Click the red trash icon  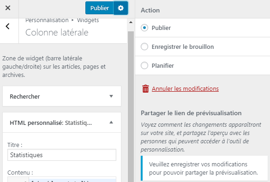click(x=145, y=88)
